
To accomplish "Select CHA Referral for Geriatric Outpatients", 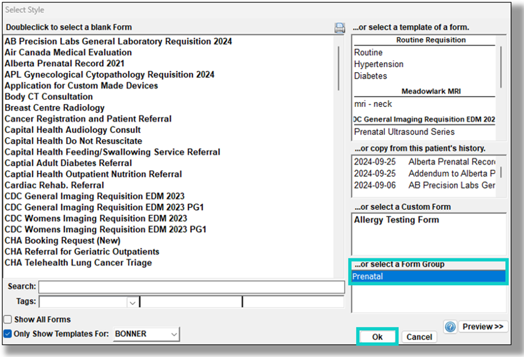I will [82, 252].
